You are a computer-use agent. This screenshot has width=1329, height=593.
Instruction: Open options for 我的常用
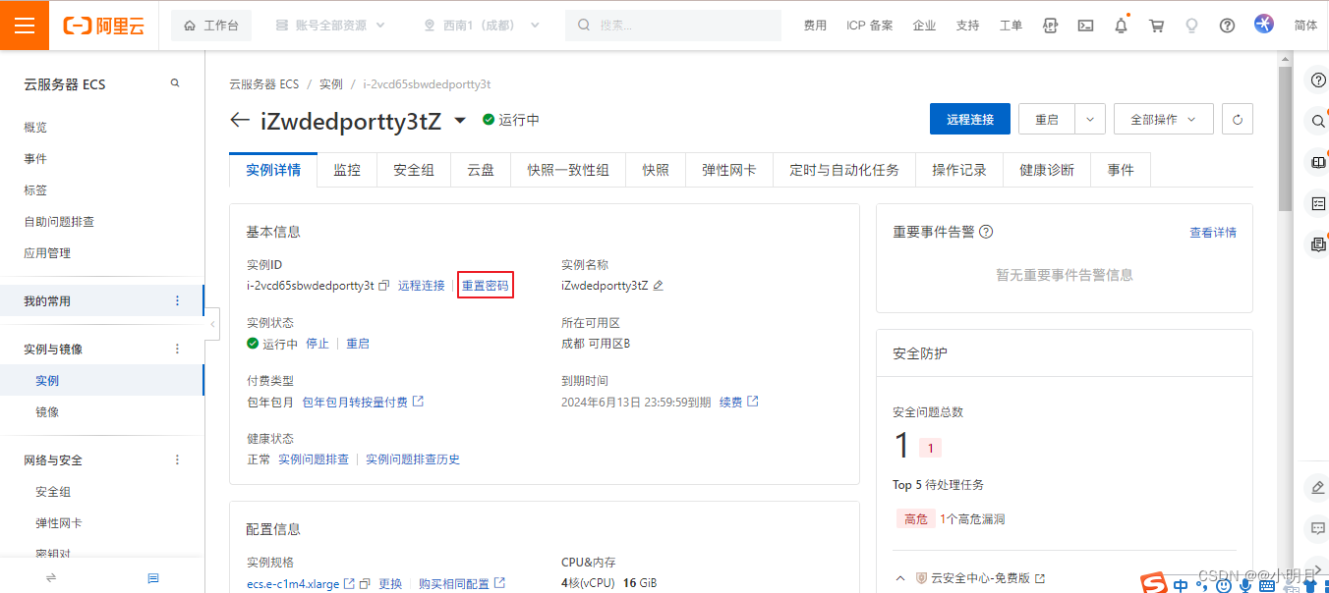177,300
